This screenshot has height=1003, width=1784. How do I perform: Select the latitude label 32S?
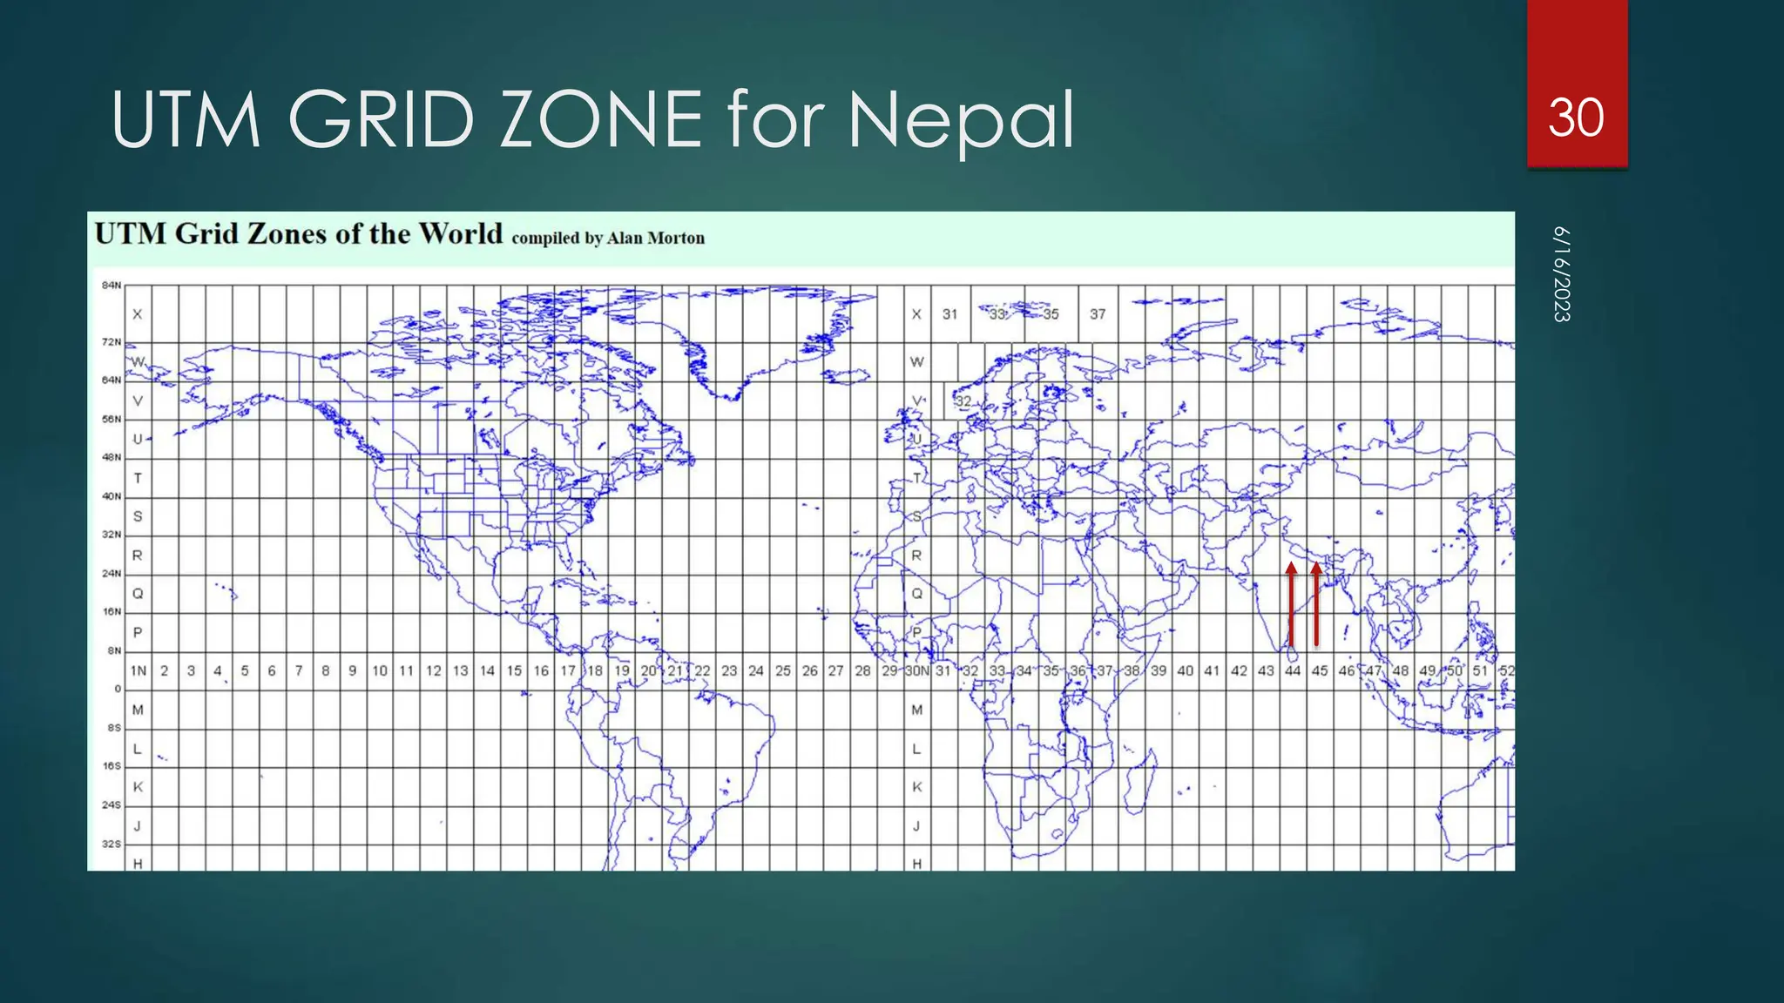111,845
